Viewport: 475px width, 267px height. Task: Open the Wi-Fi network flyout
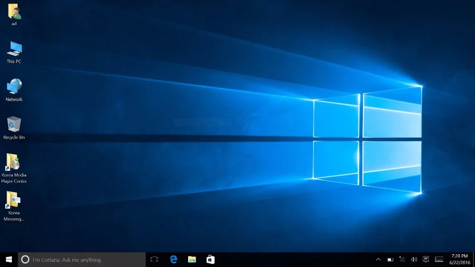click(402, 259)
